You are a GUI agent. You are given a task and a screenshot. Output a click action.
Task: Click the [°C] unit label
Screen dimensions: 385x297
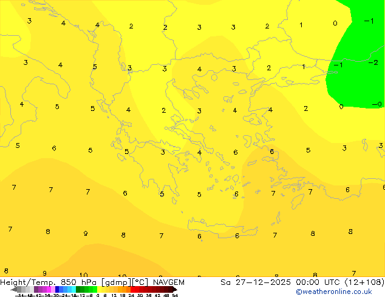[140, 282]
